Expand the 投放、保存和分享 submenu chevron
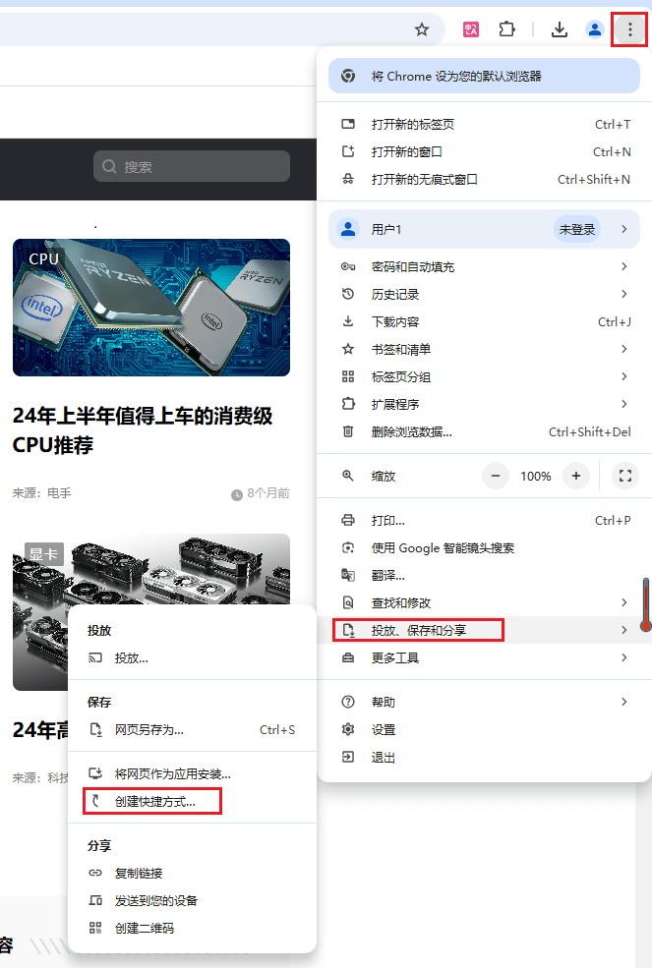652x968 pixels. point(624,630)
